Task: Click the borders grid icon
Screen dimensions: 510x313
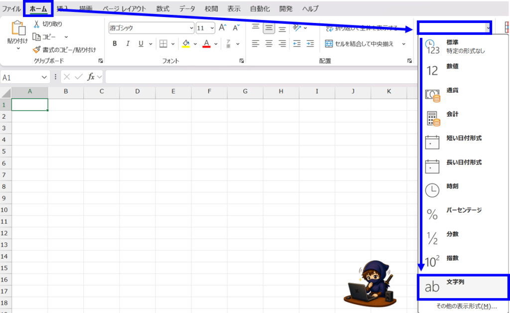Action: coord(163,43)
